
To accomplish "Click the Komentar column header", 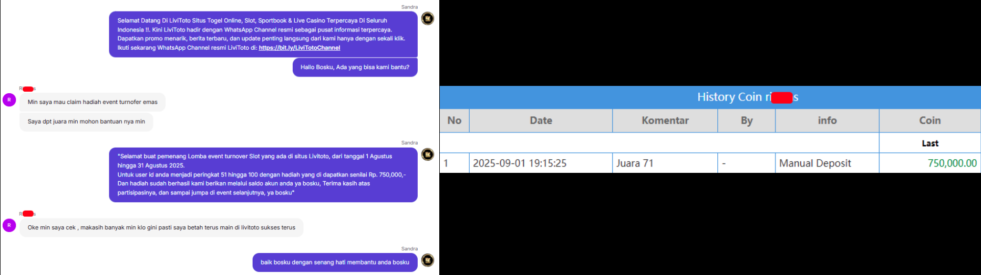I will (665, 120).
